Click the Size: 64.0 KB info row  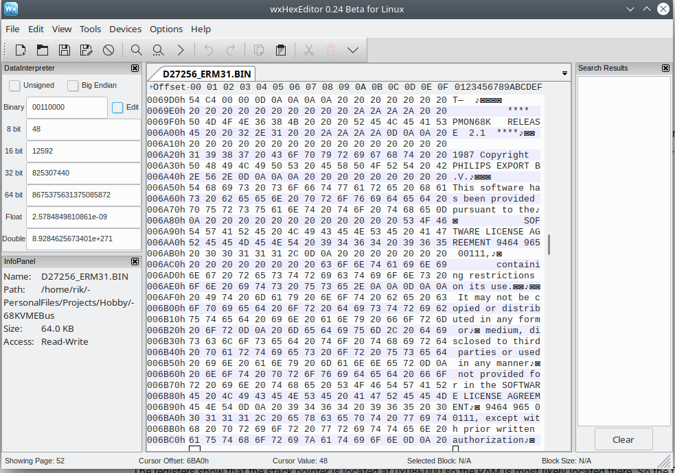pos(38,329)
